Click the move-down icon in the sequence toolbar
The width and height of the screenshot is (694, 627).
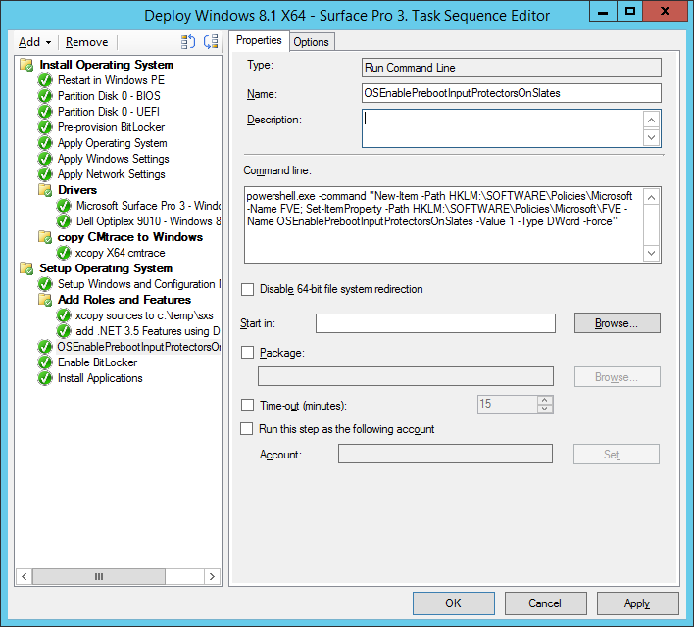coord(211,42)
